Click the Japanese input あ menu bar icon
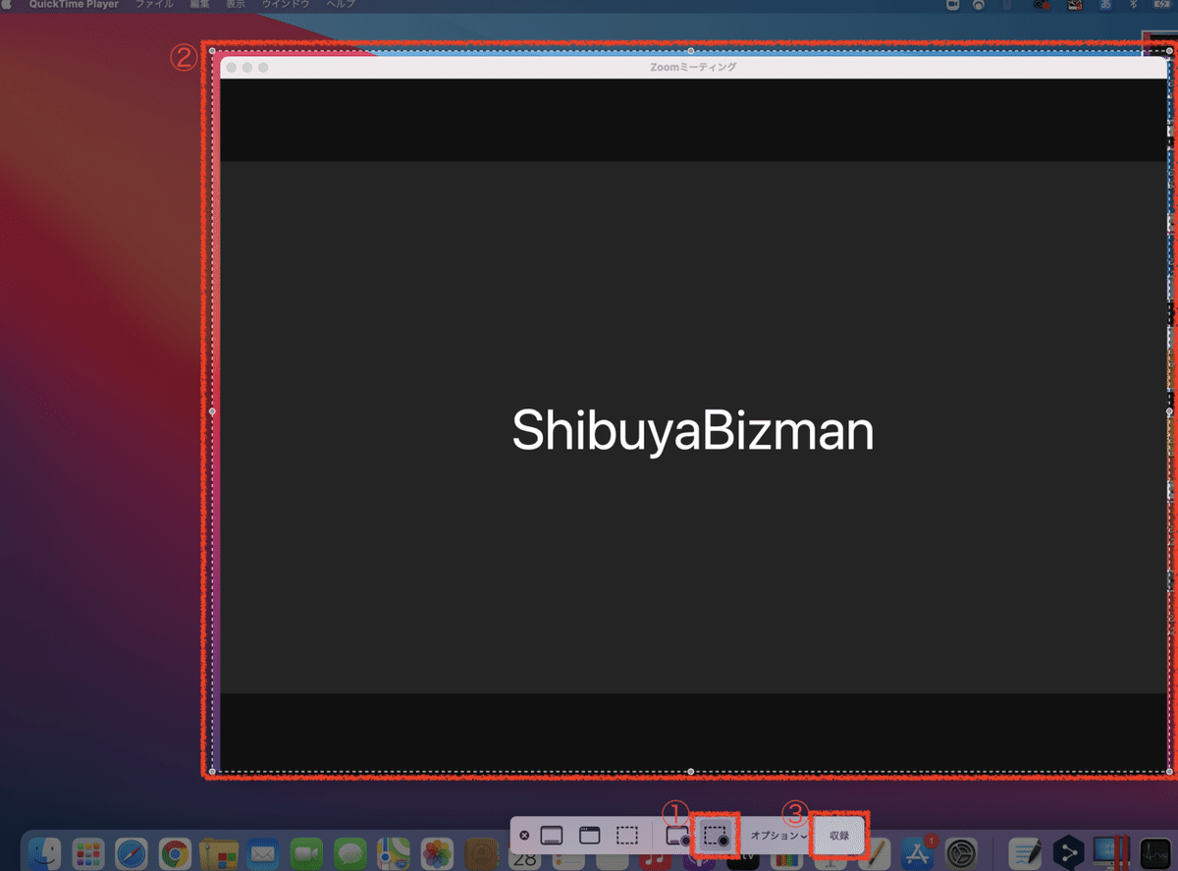The height and width of the screenshot is (871, 1178). tap(1105, 5)
